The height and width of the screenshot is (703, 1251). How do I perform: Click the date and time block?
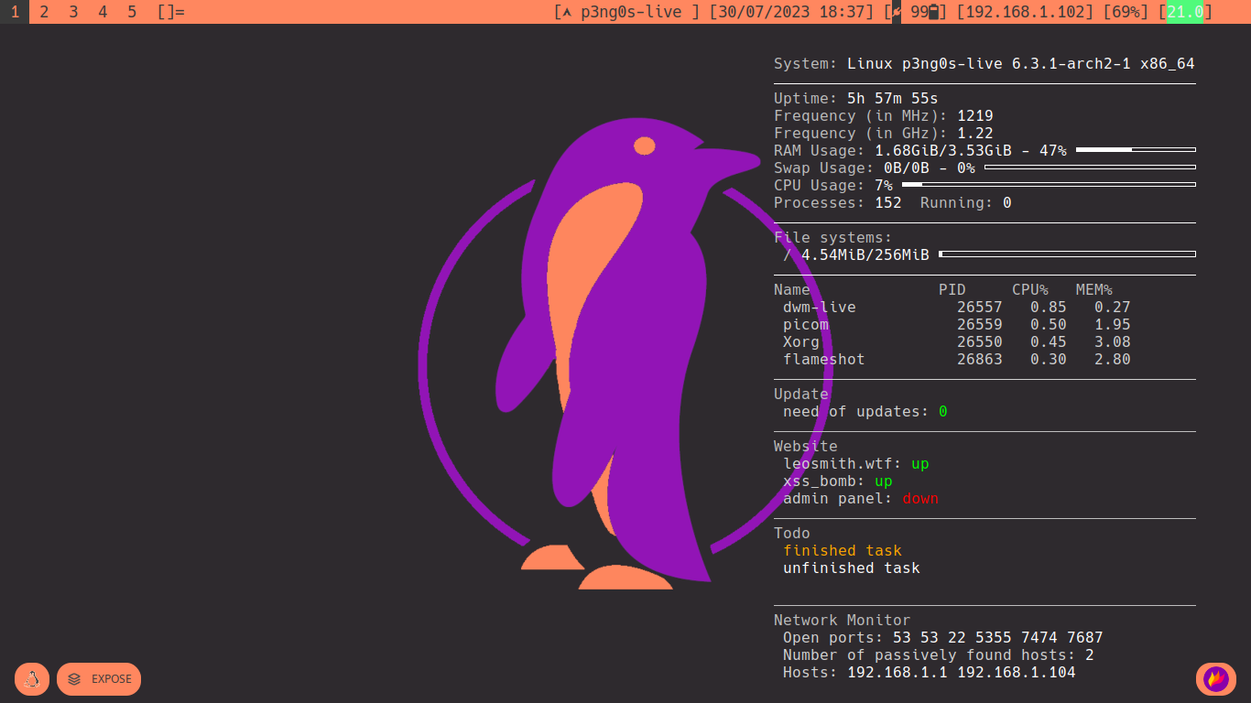coord(791,12)
